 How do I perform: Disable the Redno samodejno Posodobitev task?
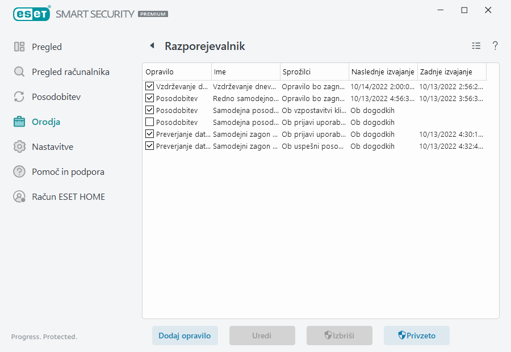coord(150,98)
